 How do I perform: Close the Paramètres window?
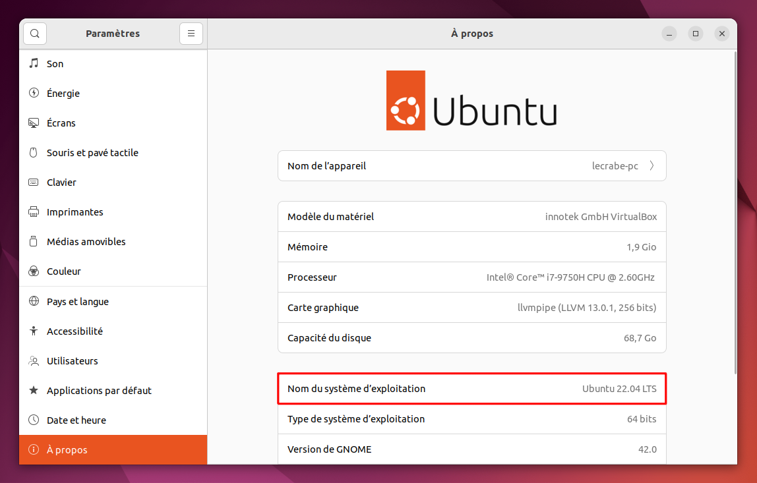722,34
